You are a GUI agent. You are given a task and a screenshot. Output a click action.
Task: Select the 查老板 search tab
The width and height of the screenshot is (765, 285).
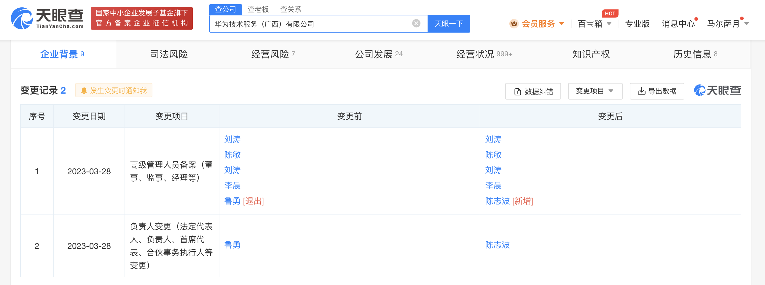click(x=258, y=9)
